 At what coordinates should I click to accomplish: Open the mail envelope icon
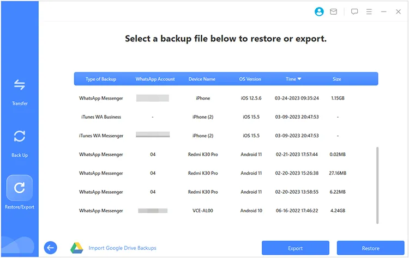coord(333,12)
